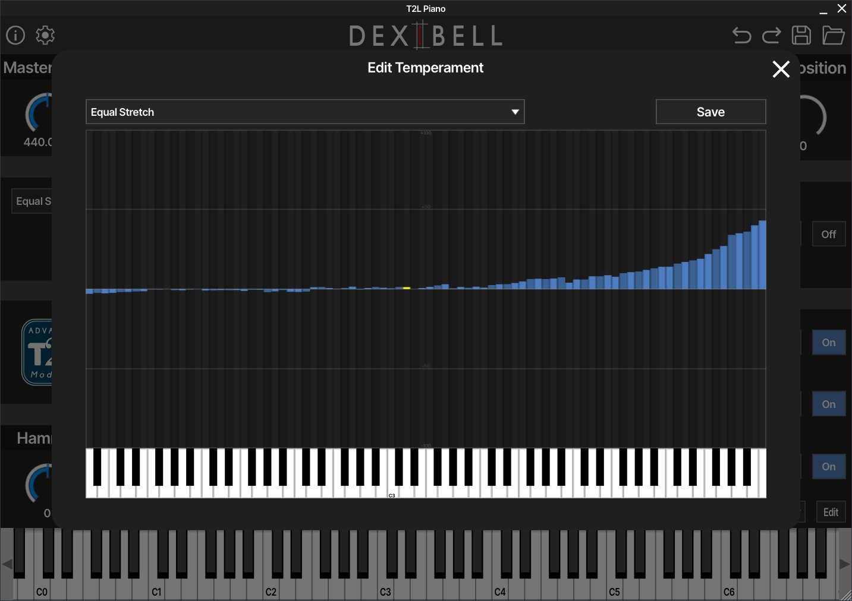Click the redo arrow icon
Viewport: 852px width, 601px height.
tap(771, 36)
